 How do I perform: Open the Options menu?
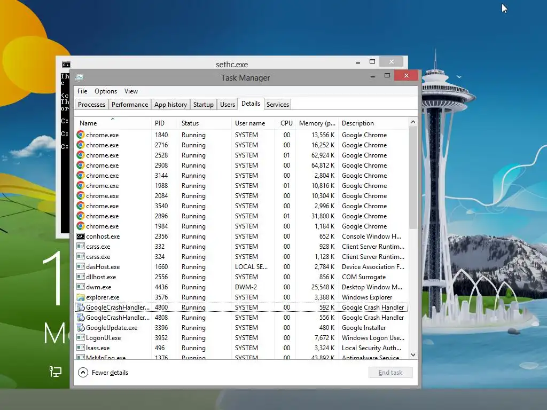coord(106,91)
